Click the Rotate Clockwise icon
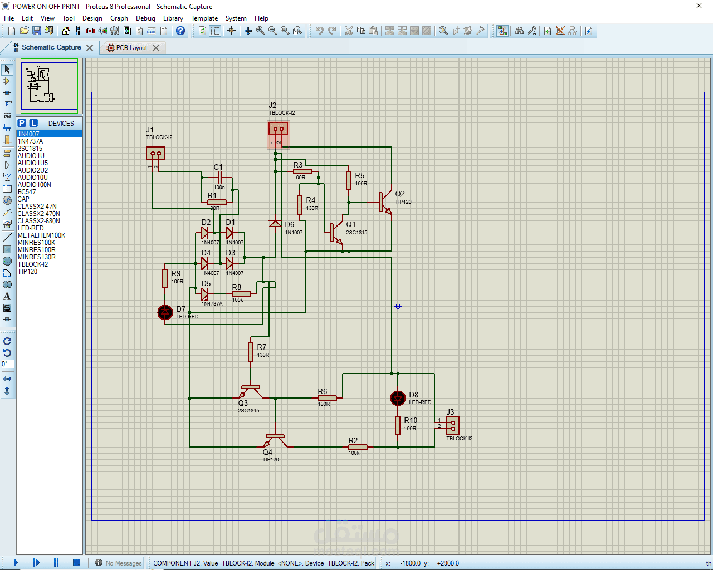 point(7,341)
